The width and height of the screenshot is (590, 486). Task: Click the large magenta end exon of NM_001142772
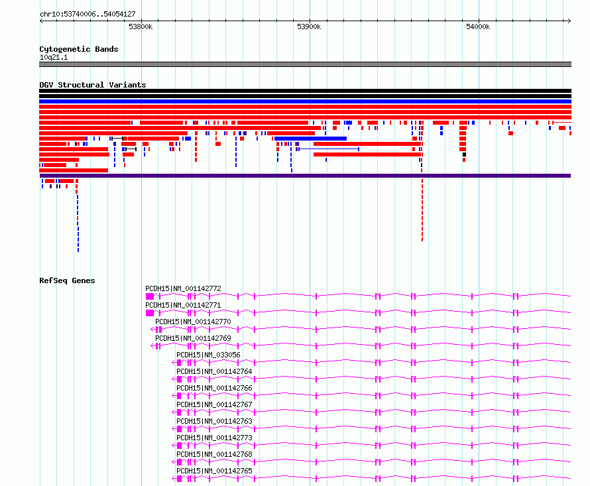click(150, 296)
